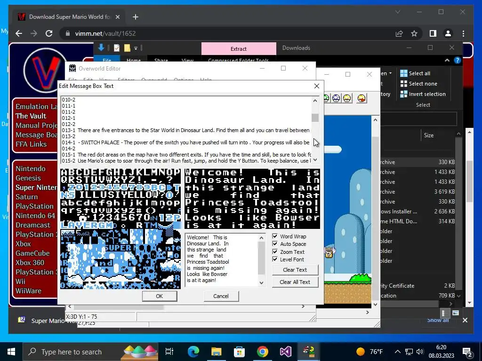The width and height of the screenshot is (482, 361).
Task: Open the GameCube console link
Action: [32, 253]
